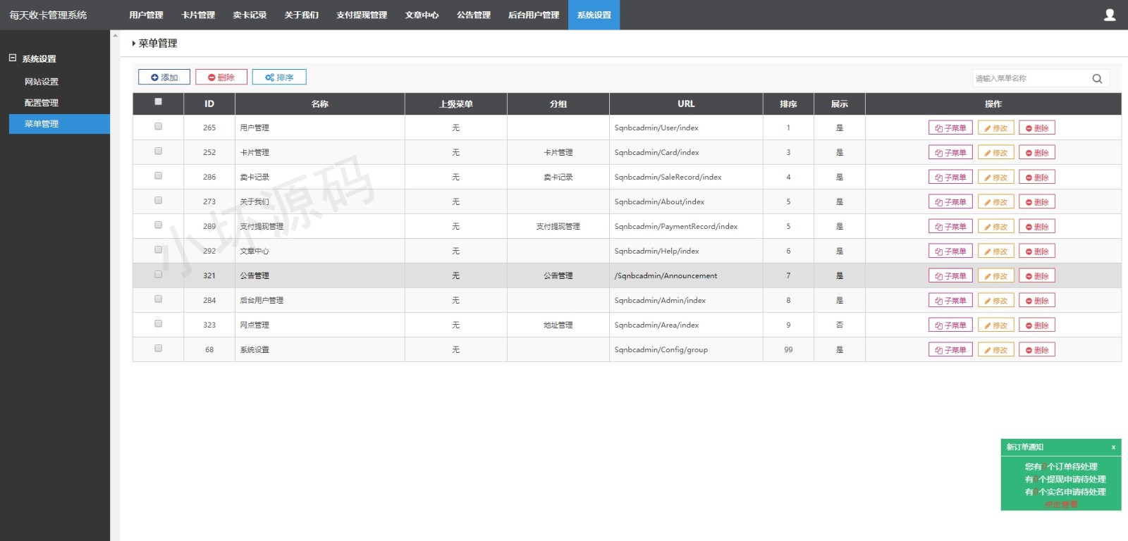
Task: Click the sidebar scrollbar up arrow
Action: coord(115,35)
